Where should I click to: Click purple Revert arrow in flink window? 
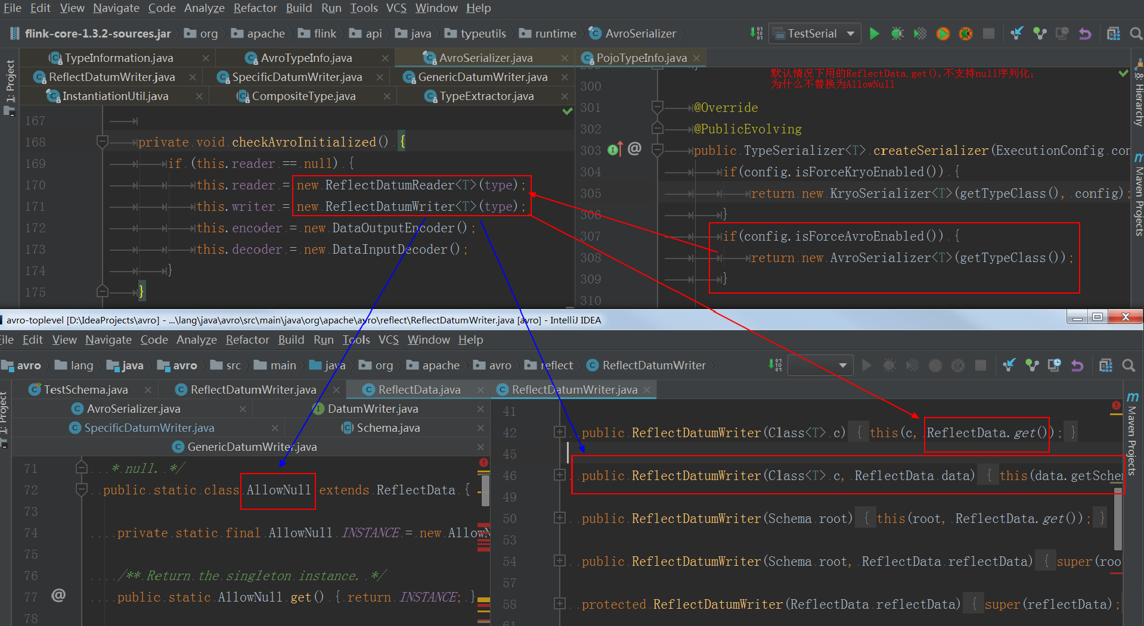tap(1085, 33)
